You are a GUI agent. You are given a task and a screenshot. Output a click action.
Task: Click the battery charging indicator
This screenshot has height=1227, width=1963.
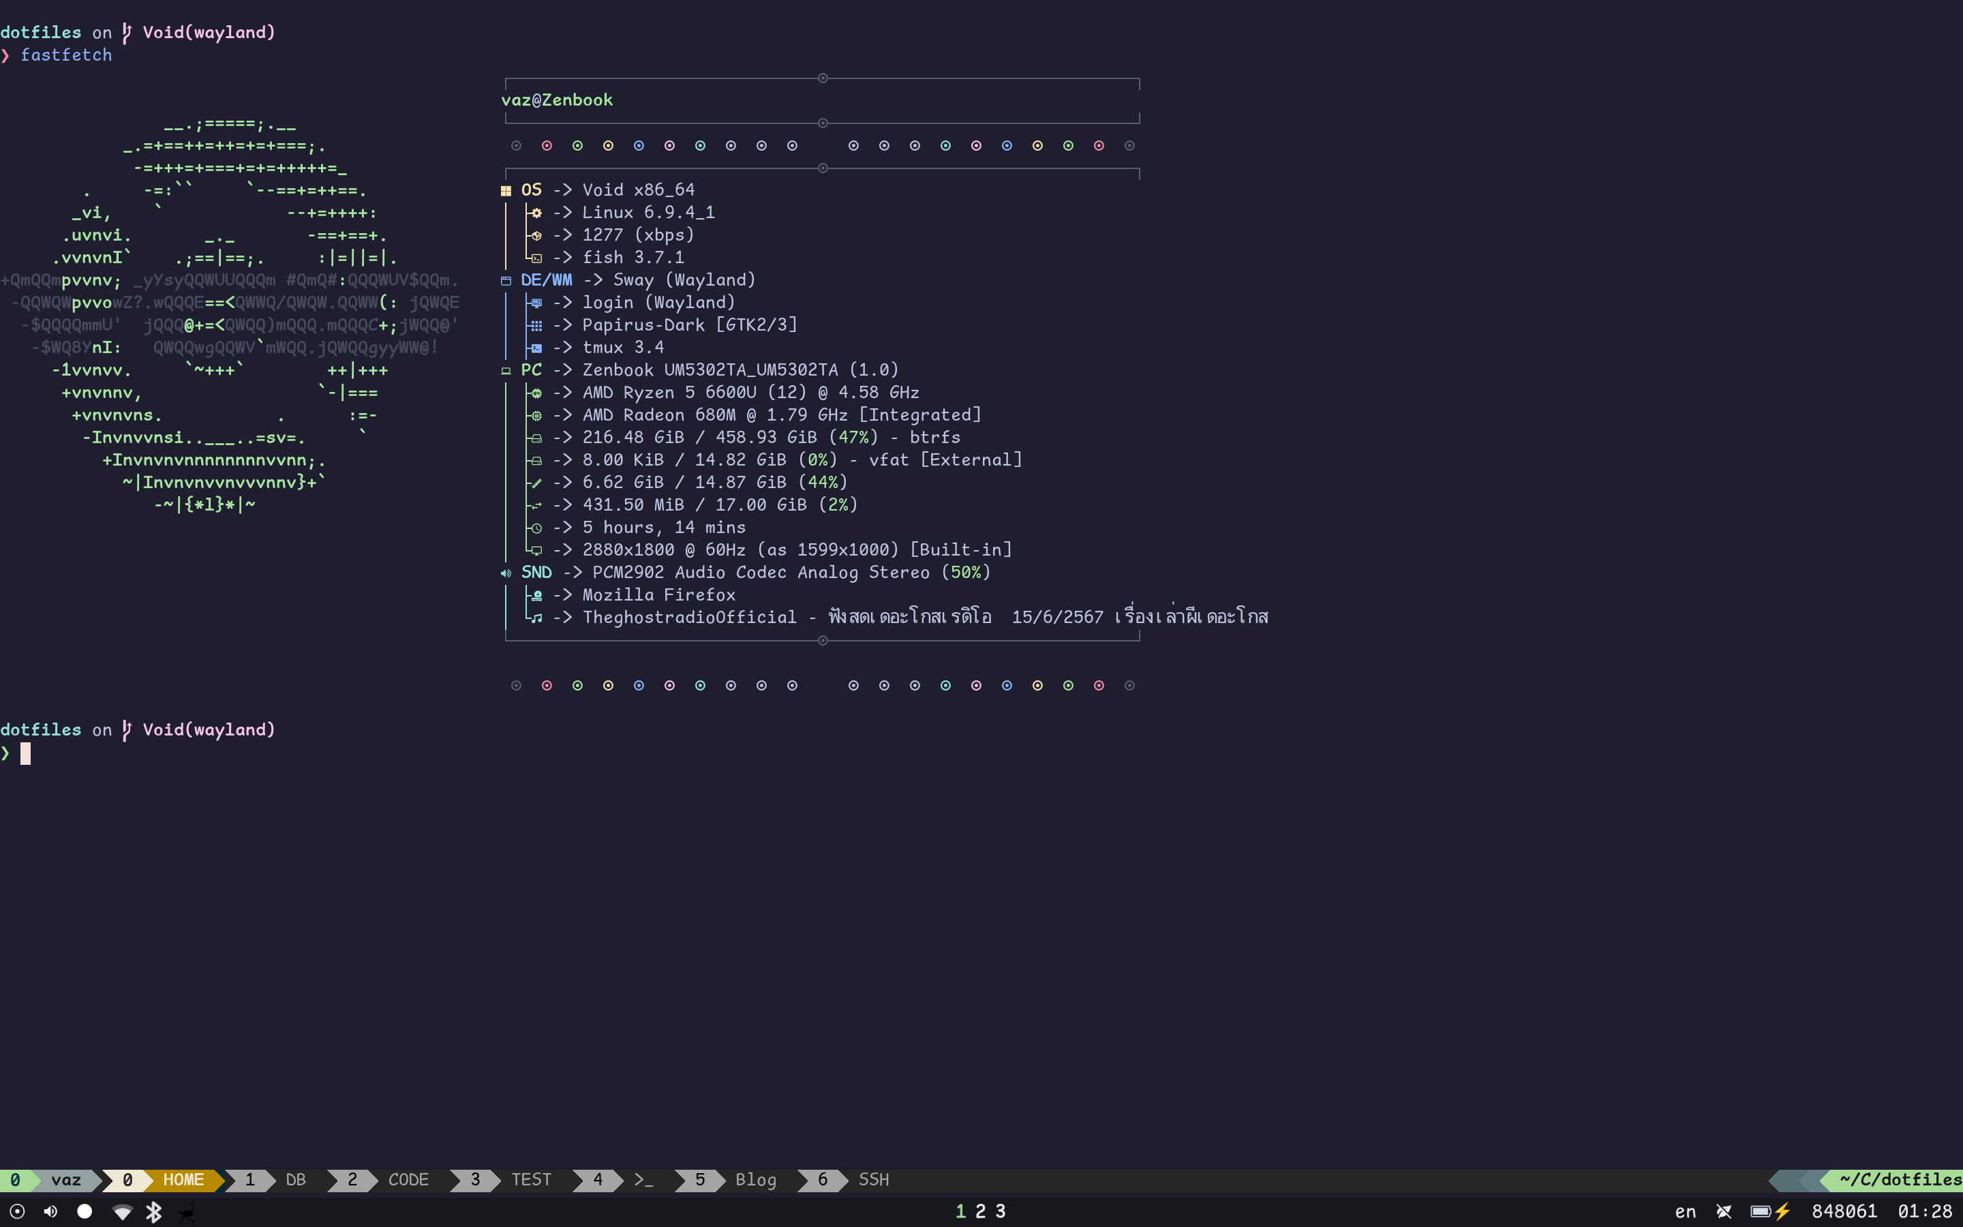1770,1211
